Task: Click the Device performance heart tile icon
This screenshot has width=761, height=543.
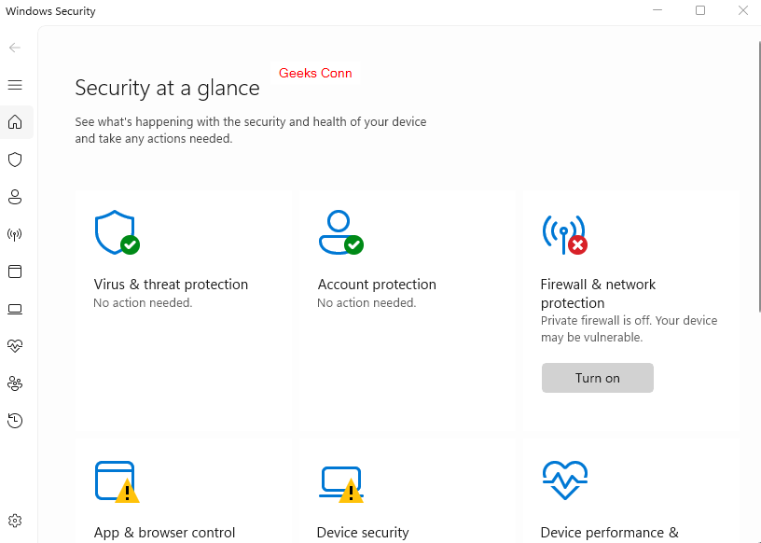Action: (x=564, y=480)
